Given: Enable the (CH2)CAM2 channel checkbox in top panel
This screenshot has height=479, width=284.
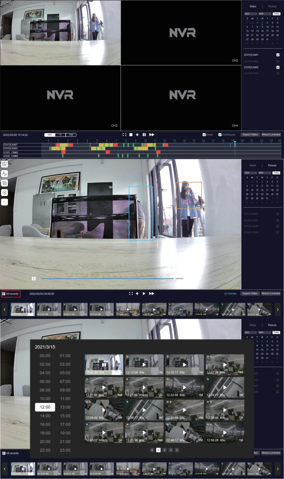Looking at the screenshot, I should [278, 61].
